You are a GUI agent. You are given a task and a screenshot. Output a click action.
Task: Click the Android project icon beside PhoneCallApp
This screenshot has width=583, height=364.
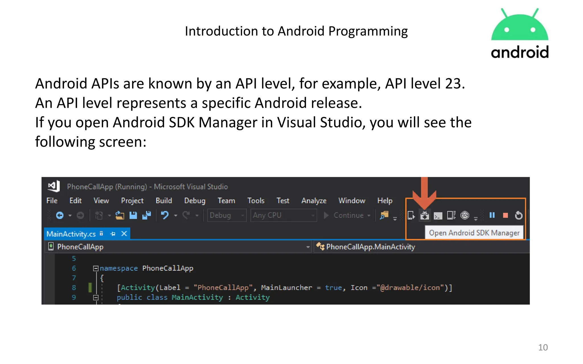click(51, 247)
